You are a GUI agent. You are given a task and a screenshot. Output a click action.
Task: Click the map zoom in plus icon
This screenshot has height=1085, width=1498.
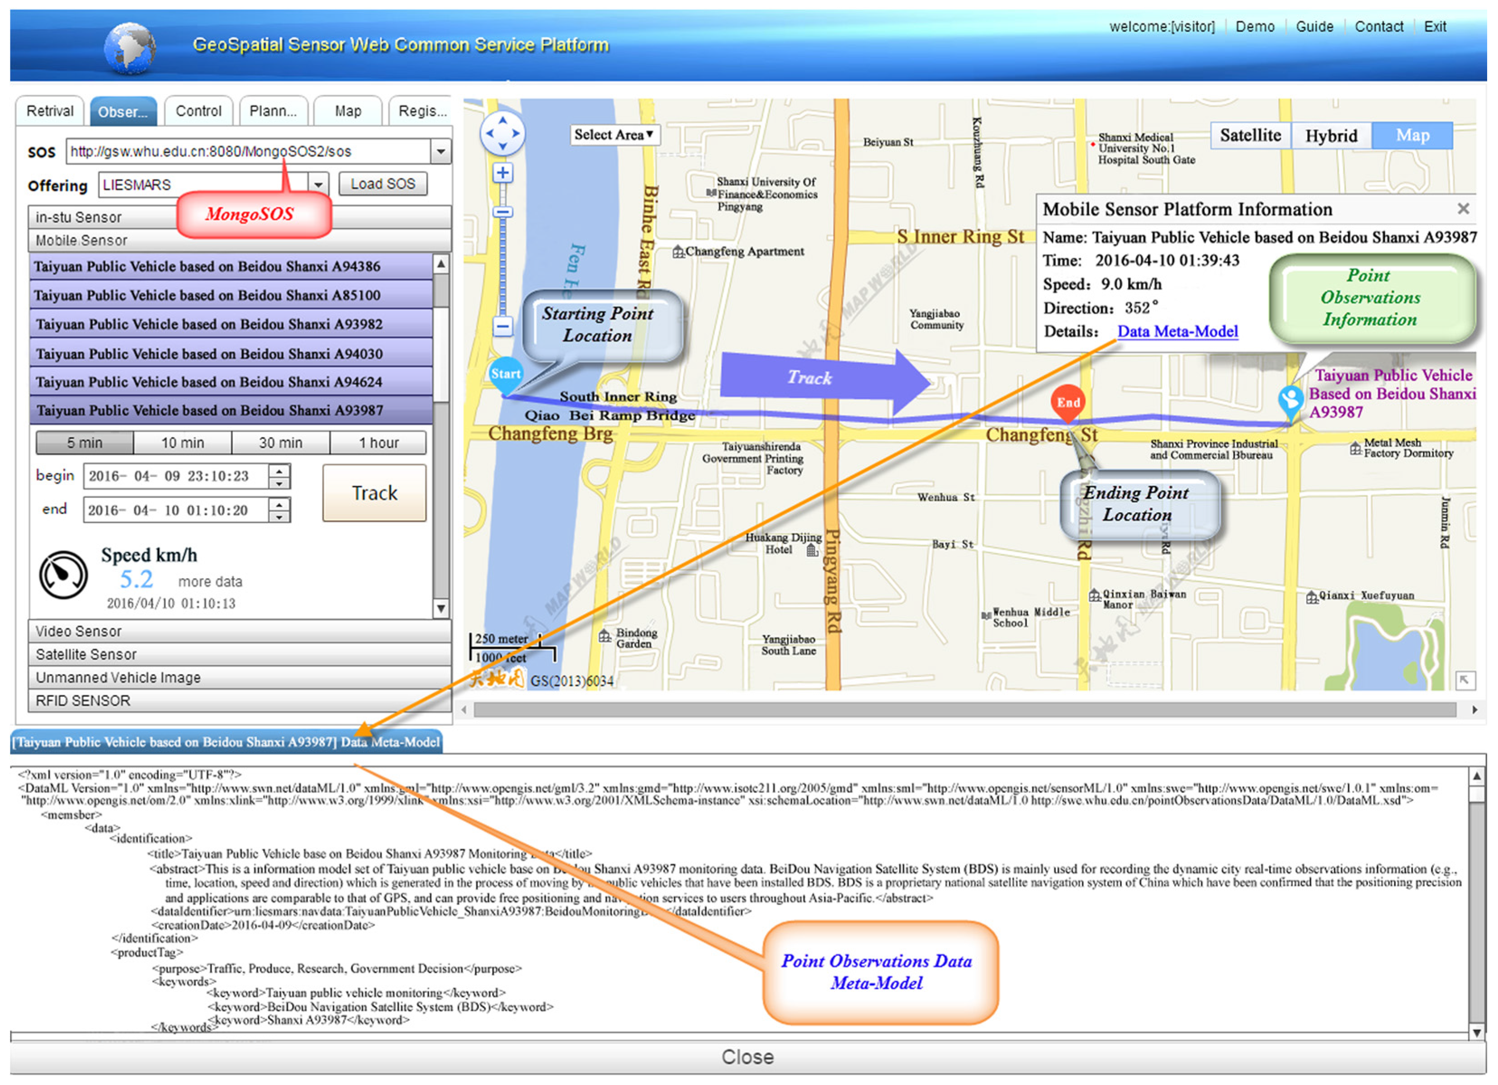click(x=503, y=173)
